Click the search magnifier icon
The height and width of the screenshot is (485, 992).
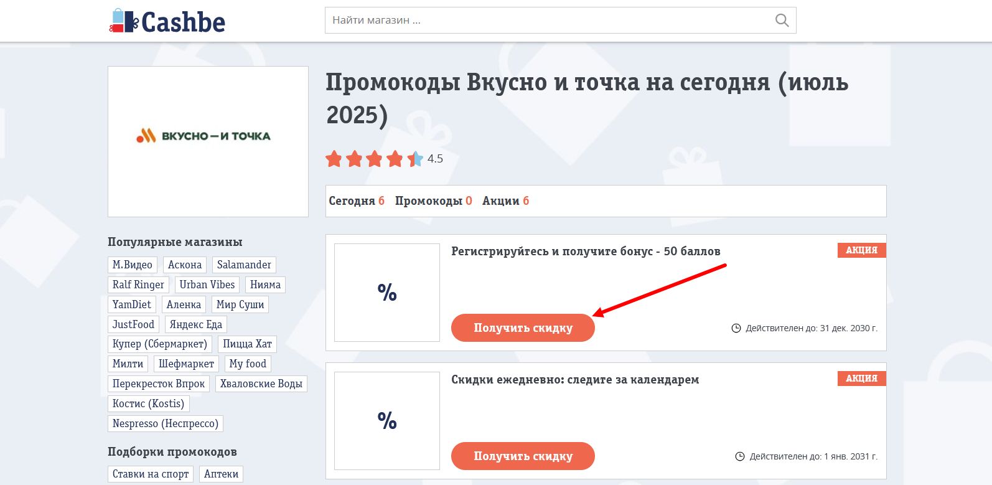[782, 21]
